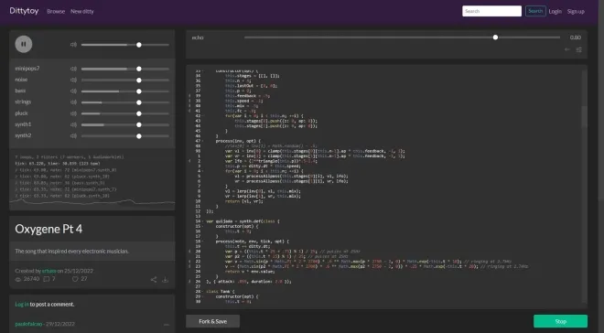Image resolution: width=604 pixels, height=333 pixels.
Task: Click the synth2 volume slider handle
Action: pos(139,136)
